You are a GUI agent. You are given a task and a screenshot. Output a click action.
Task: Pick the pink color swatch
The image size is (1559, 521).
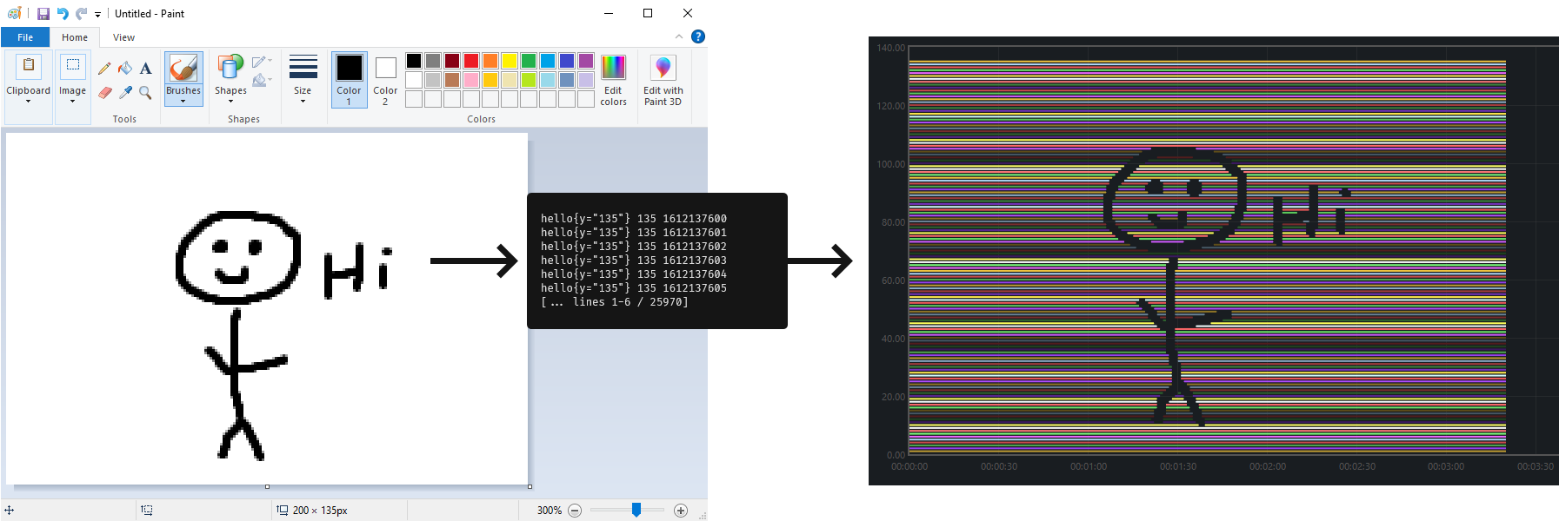(471, 80)
